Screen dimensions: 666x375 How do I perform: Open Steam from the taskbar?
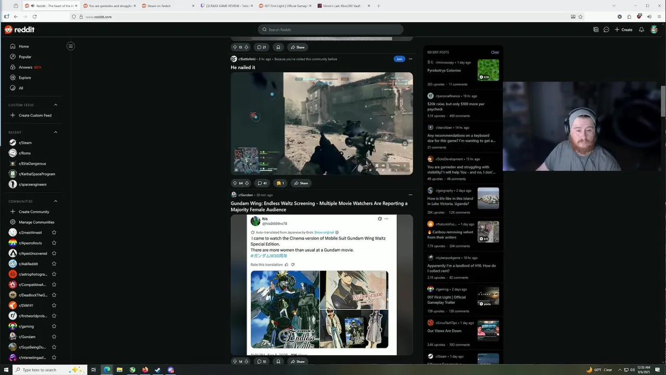[x=158, y=370]
